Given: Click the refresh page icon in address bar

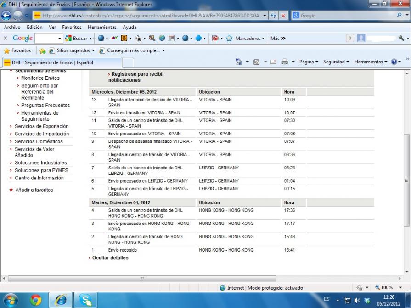Looking at the screenshot, I should coord(273,16).
